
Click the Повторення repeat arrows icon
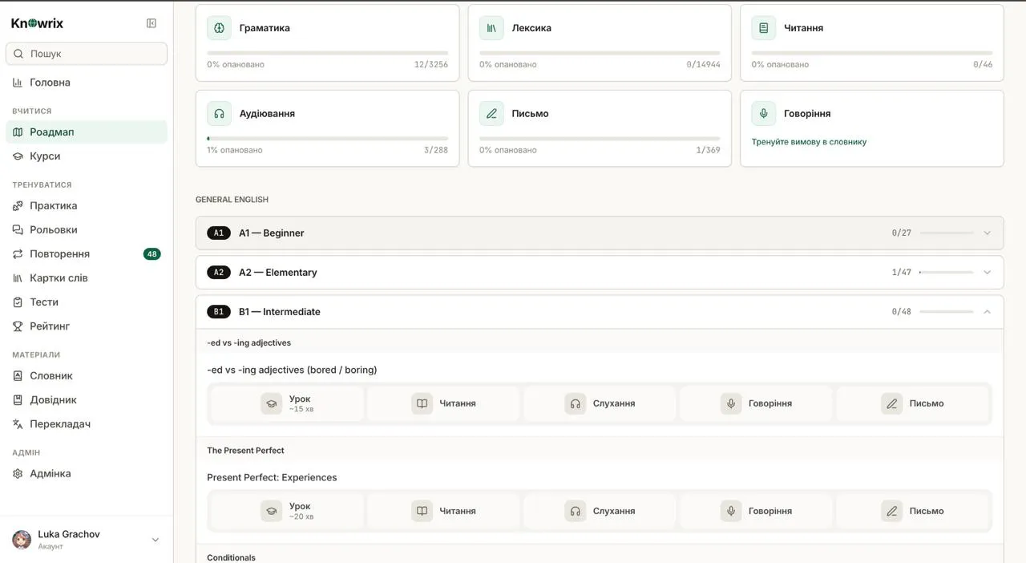coord(18,254)
